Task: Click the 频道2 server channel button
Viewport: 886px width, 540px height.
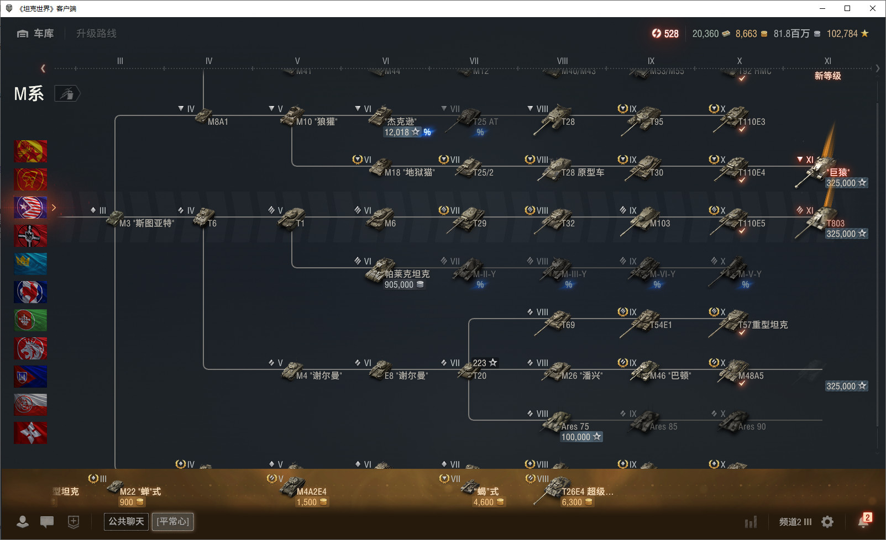Action: tap(795, 522)
